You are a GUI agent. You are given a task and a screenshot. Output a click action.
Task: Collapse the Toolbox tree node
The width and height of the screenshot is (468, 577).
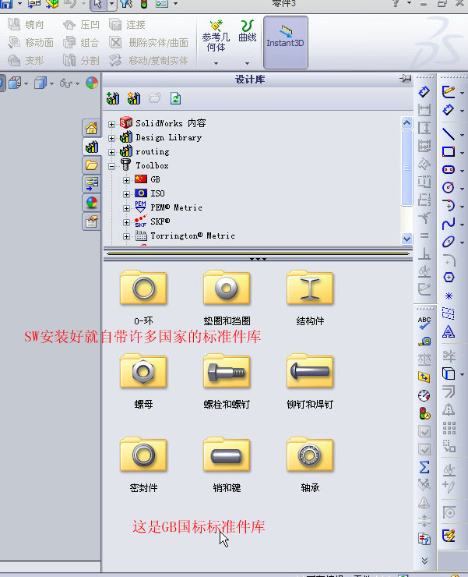coord(112,166)
